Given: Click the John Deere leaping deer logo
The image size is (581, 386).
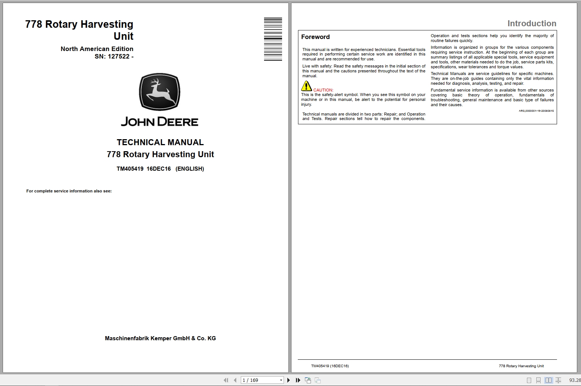Looking at the screenshot, I should 160,92.
